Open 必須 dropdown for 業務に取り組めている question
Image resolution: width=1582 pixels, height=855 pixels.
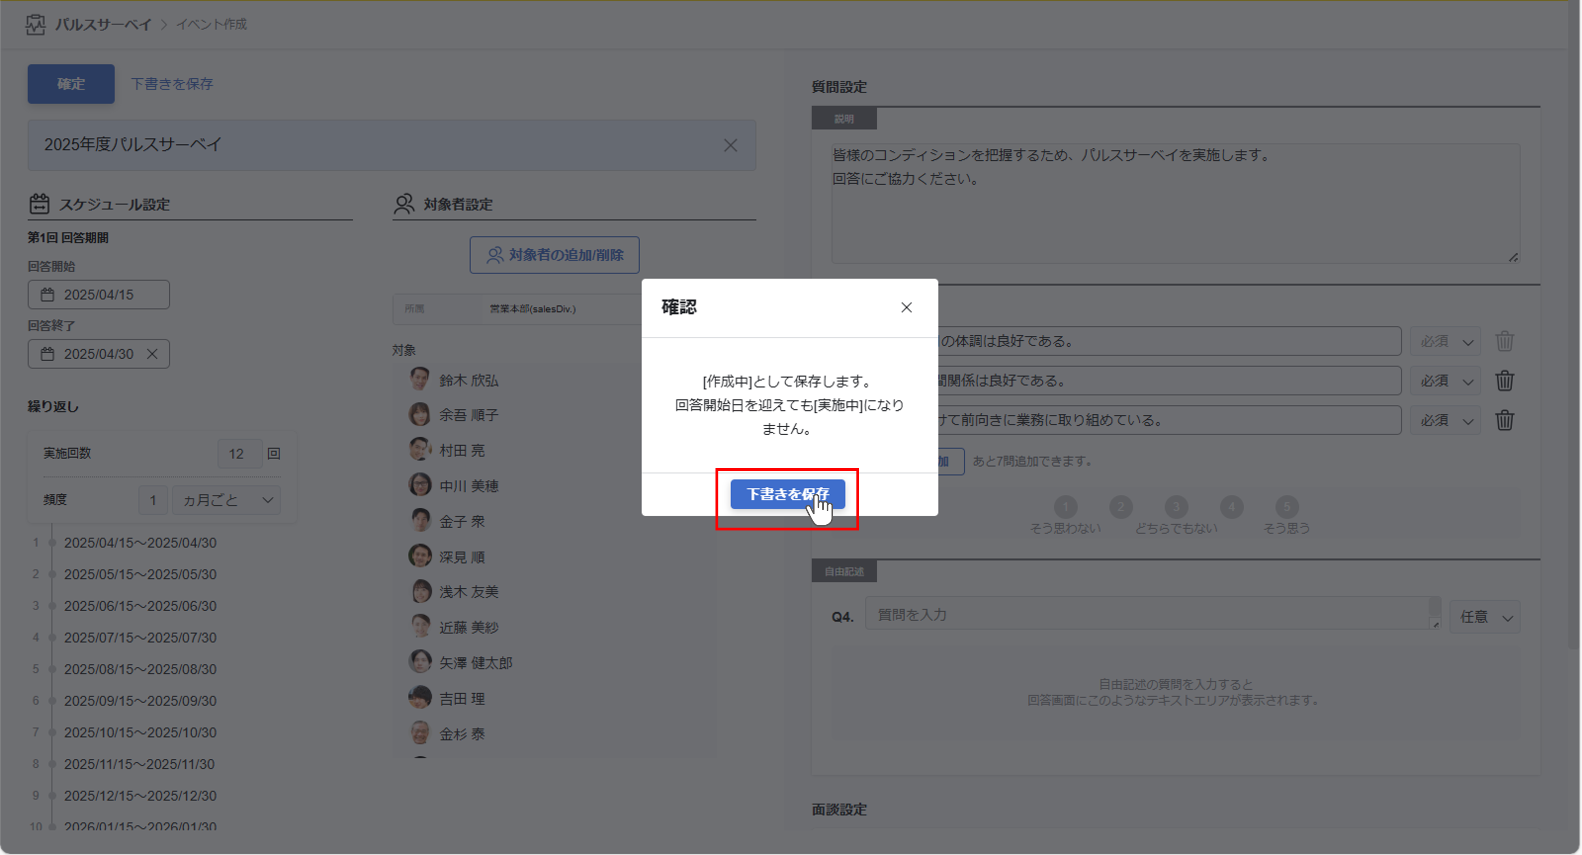tap(1445, 420)
